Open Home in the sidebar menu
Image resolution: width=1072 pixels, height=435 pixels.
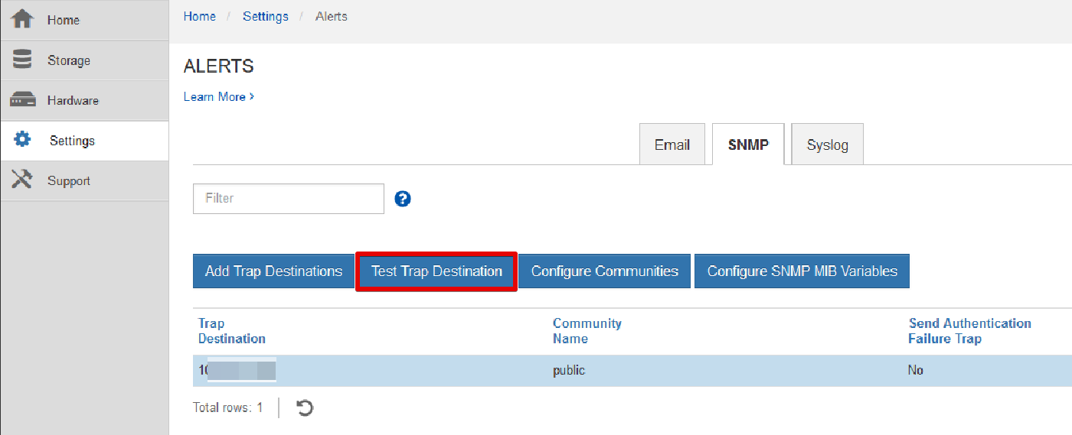point(84,20)
